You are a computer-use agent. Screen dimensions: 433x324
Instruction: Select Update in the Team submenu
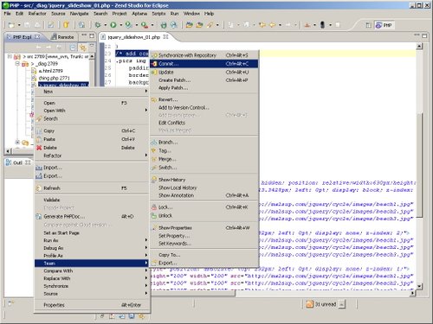(204, 73)
